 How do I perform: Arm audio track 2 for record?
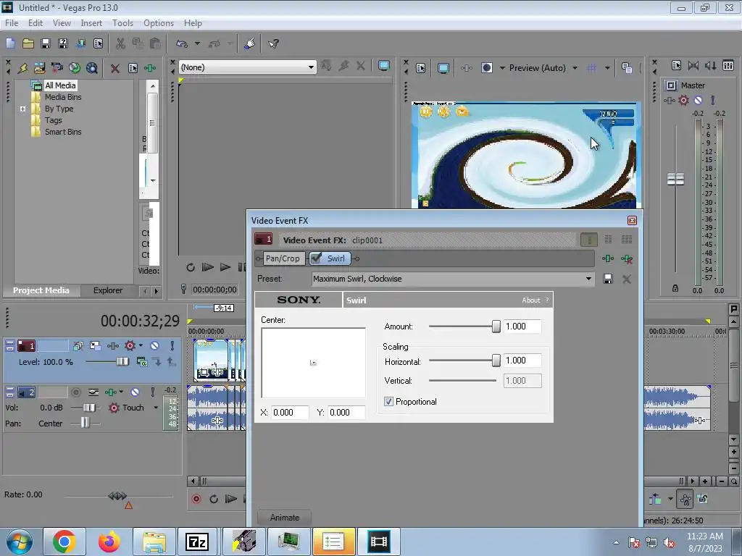coord(75,392)
